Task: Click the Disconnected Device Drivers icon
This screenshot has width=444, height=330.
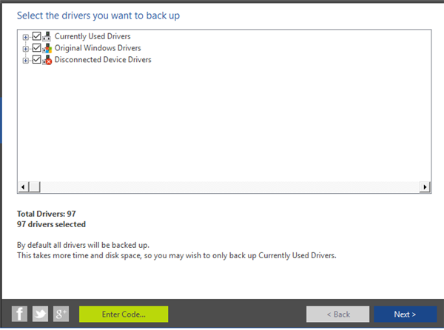Action: click(47, 60)
